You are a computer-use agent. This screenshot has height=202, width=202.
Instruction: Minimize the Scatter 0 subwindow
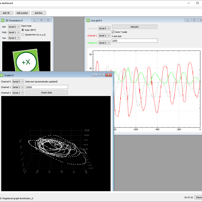[95, 75]
